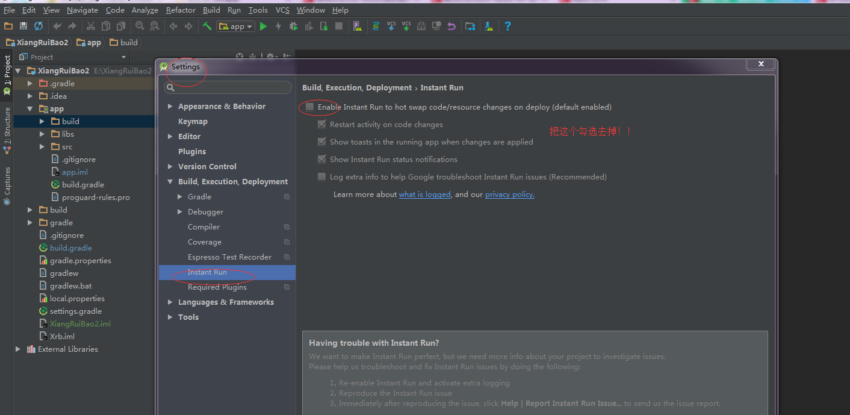This screenshot has width=850, height=415.
Task: Select Compiler settings item
Action: click(x=204, y=226)
